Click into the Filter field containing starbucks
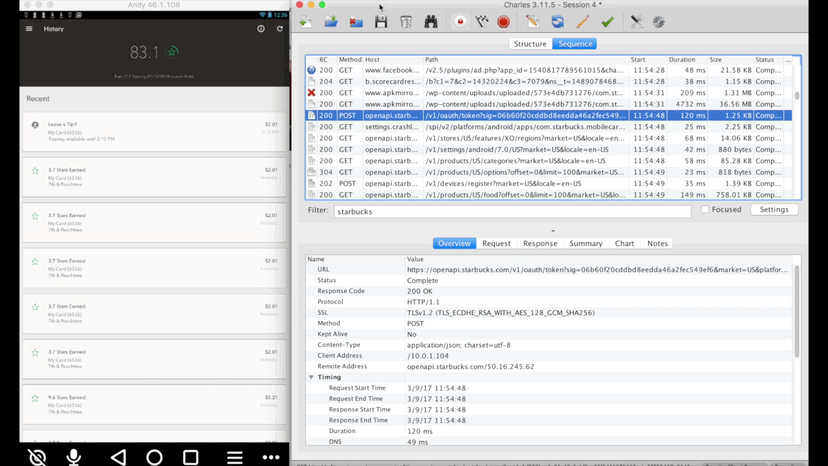The width and height of the screenshot is (828, 466). [x=512, y=212]
